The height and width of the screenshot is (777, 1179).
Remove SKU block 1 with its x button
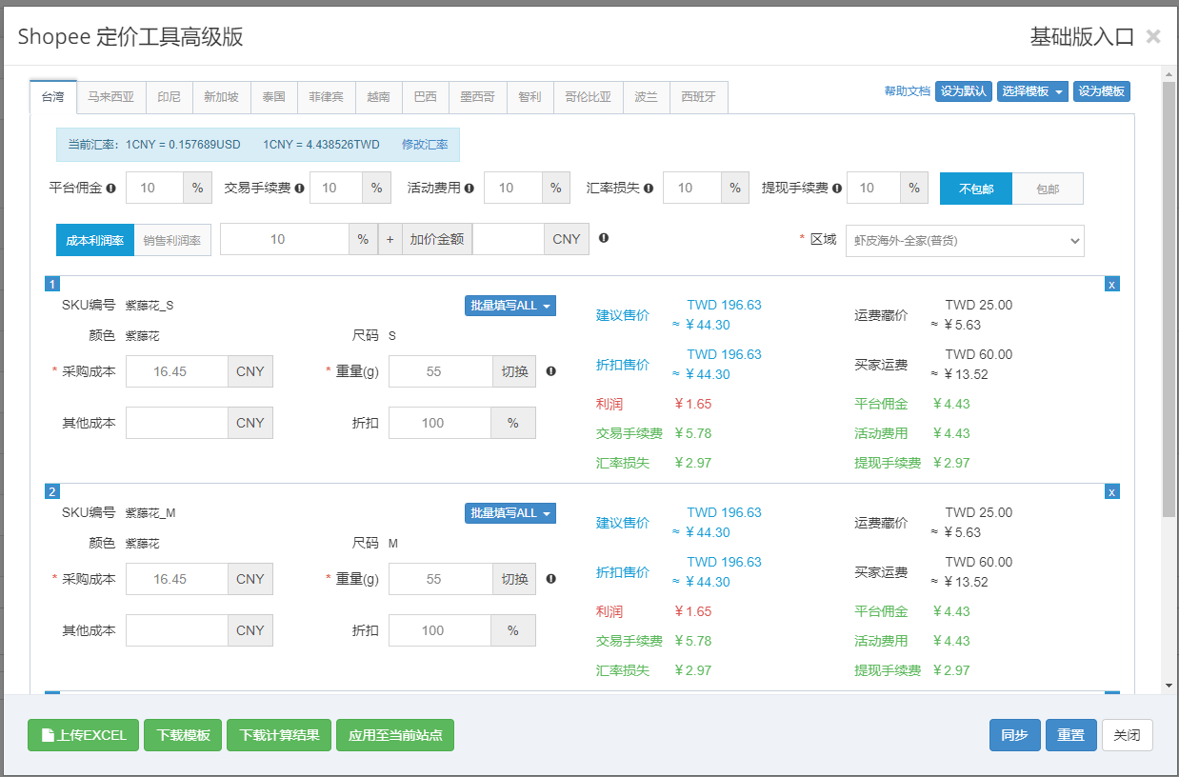coord(1112,284)
